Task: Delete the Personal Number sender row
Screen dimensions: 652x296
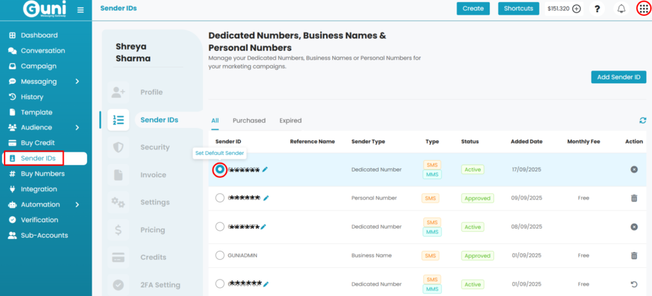Action: (x=634, y=198)
